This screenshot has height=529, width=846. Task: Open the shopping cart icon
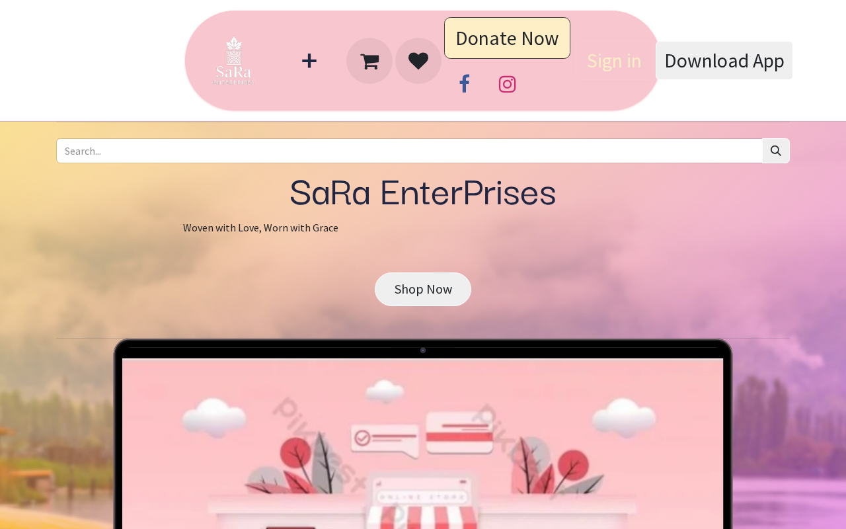coord(369,61)
